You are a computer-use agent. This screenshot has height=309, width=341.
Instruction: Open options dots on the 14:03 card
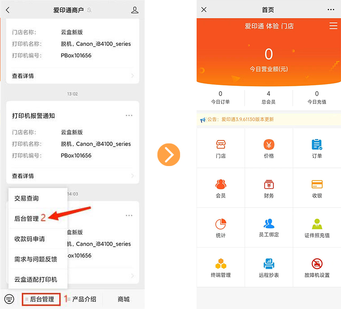[129, 215]
